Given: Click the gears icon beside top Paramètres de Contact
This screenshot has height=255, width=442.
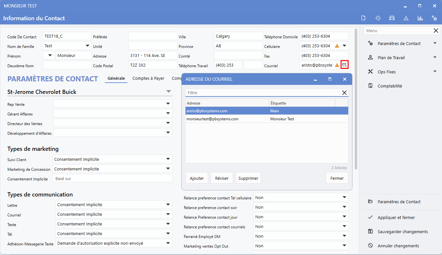Looking at the screenshot, I should click(x=370, y=43).
